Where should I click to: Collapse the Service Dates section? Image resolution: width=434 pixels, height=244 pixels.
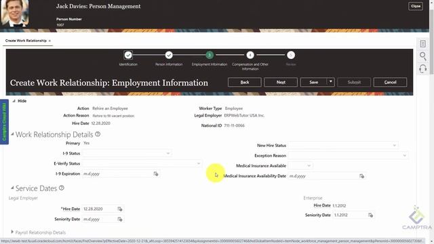pos(12,188)
